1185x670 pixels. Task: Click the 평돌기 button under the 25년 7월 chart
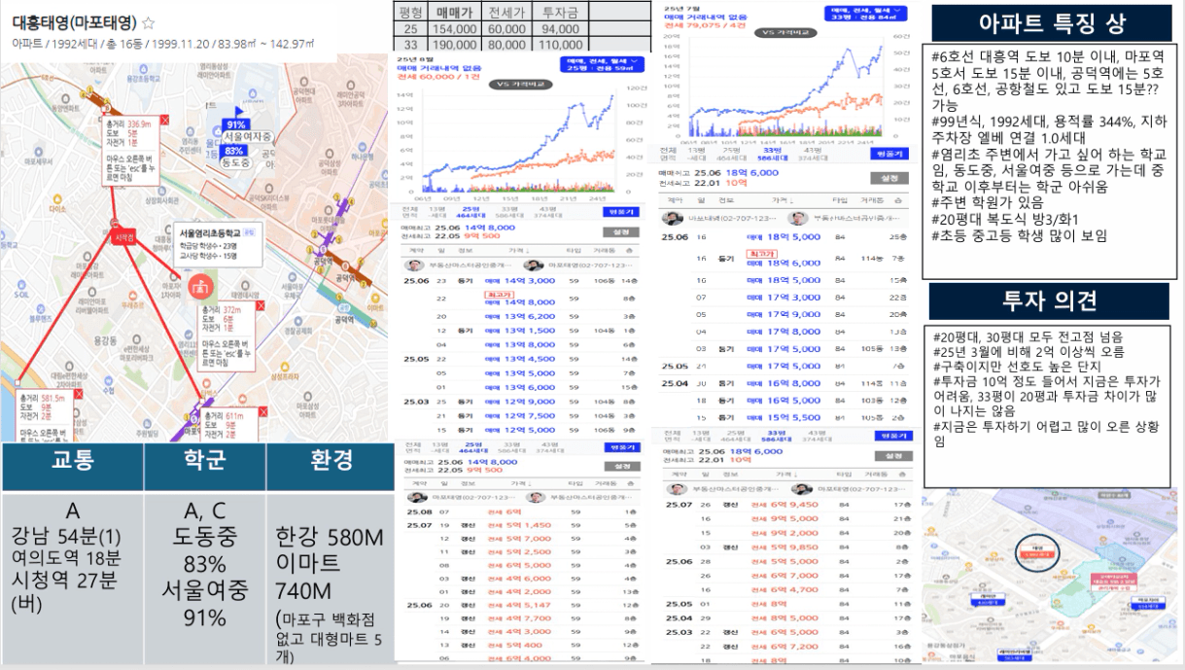[x=890, y=154]
